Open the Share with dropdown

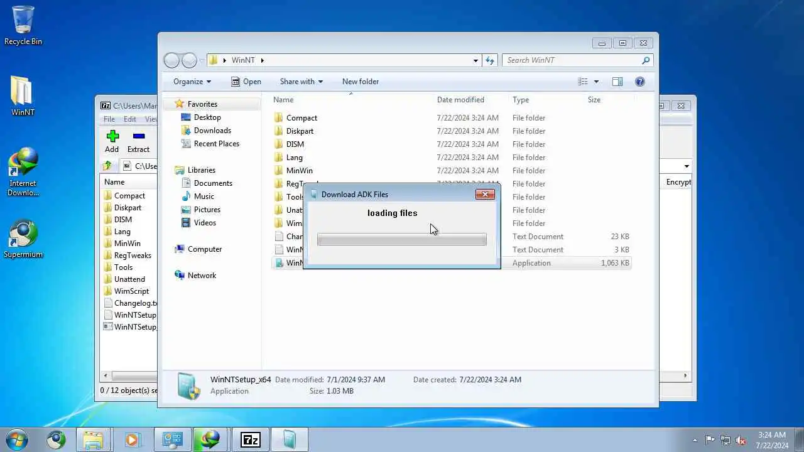301,82
